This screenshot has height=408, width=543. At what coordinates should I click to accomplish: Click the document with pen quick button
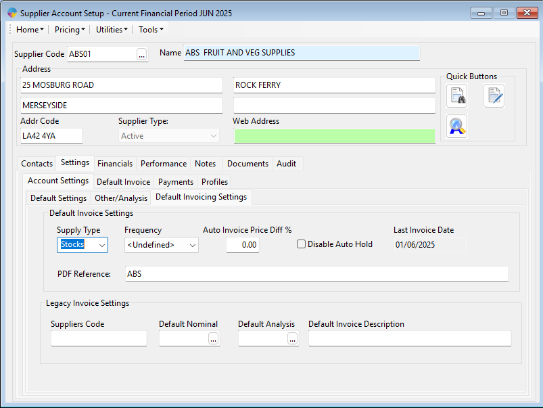pyautogui.click(x=494, y=97)
